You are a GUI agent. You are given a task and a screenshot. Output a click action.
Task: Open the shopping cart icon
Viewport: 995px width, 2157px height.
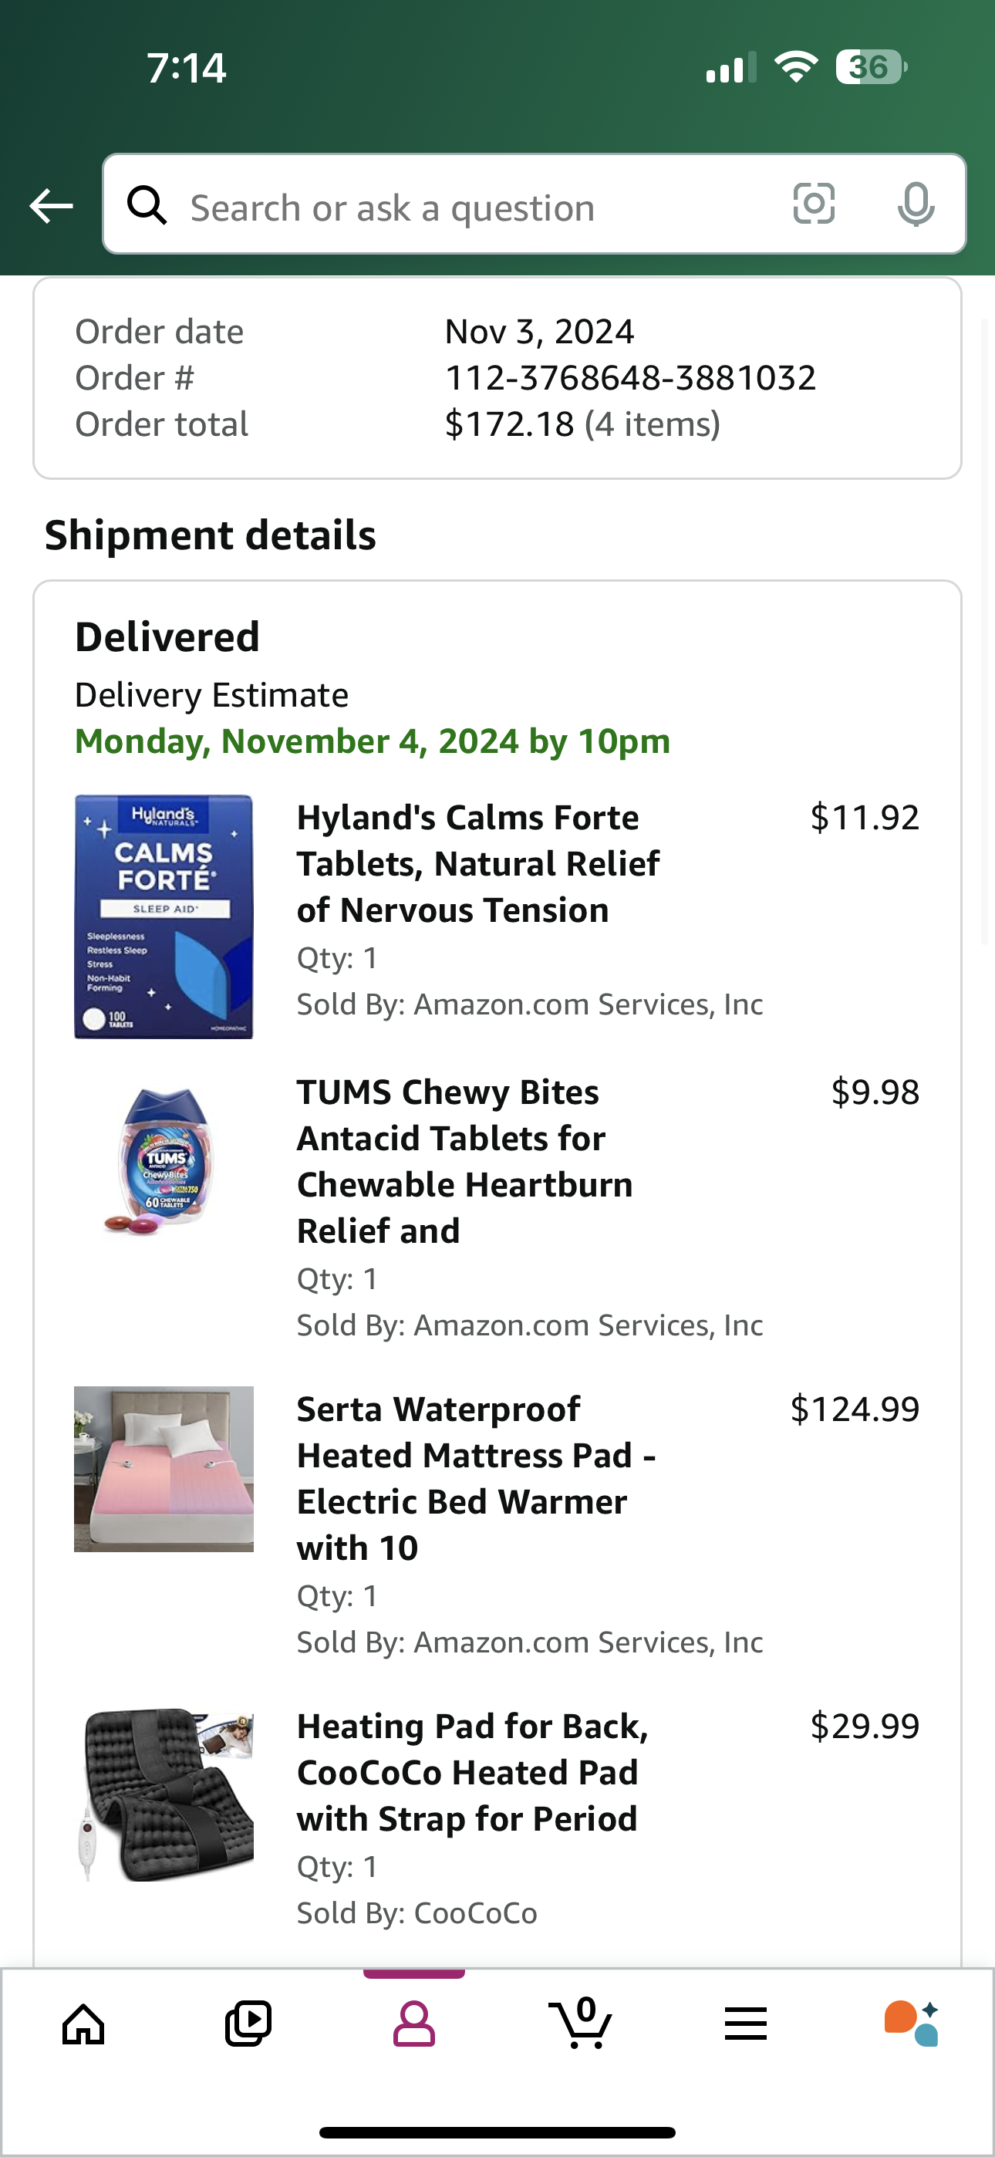click(x=580, y=2023)
